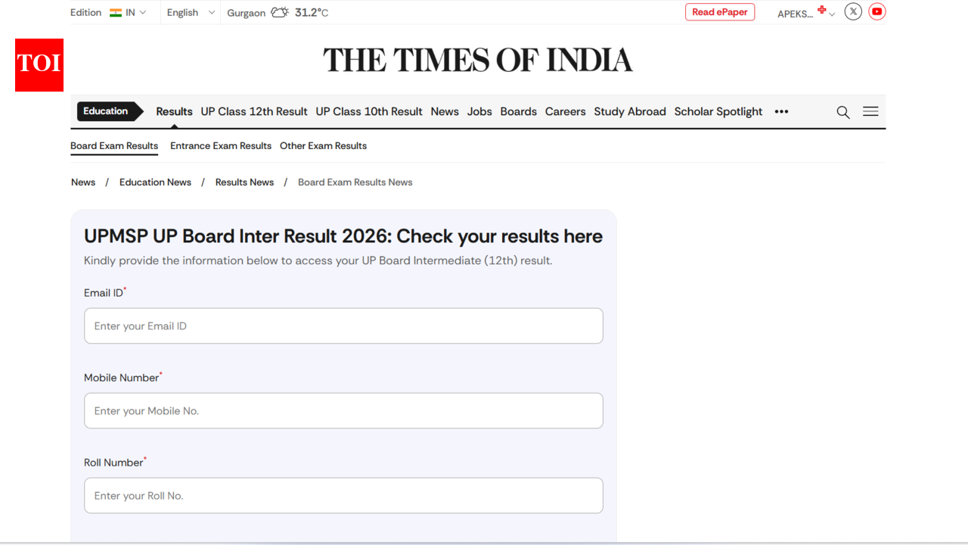This screenshot has width=968, height=545.
Task: Expand the APEKS profile dropdown
Action: [x=804, y=14]
